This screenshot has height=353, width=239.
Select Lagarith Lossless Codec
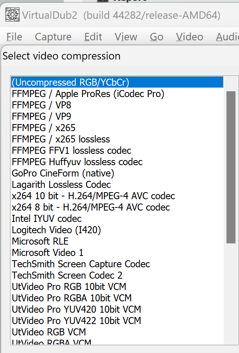[x=61, y=184]
